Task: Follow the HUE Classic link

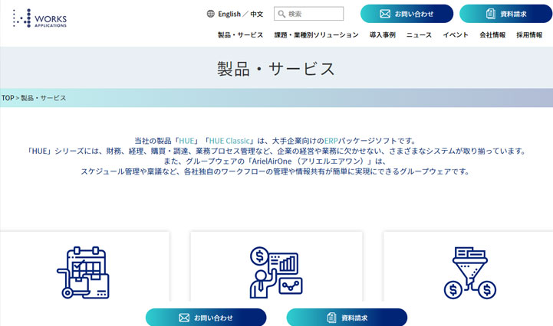Action: (x=229, y=141)
